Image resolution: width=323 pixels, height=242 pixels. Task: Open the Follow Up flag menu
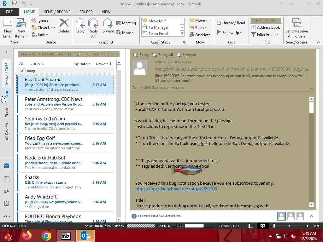(230, 32)
